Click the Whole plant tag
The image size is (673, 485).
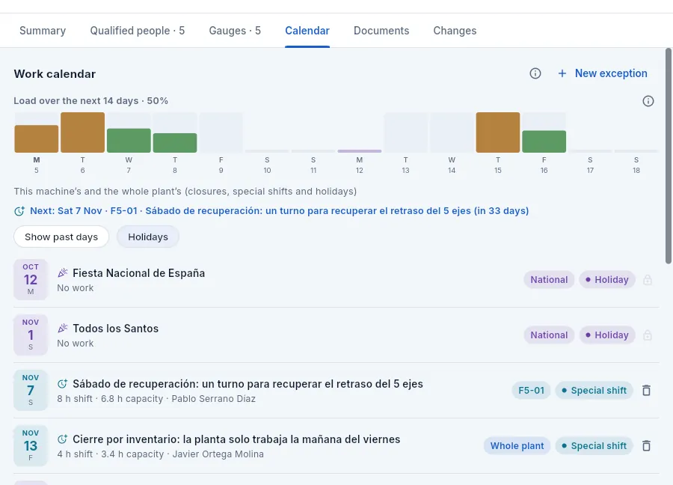[517, 446]
